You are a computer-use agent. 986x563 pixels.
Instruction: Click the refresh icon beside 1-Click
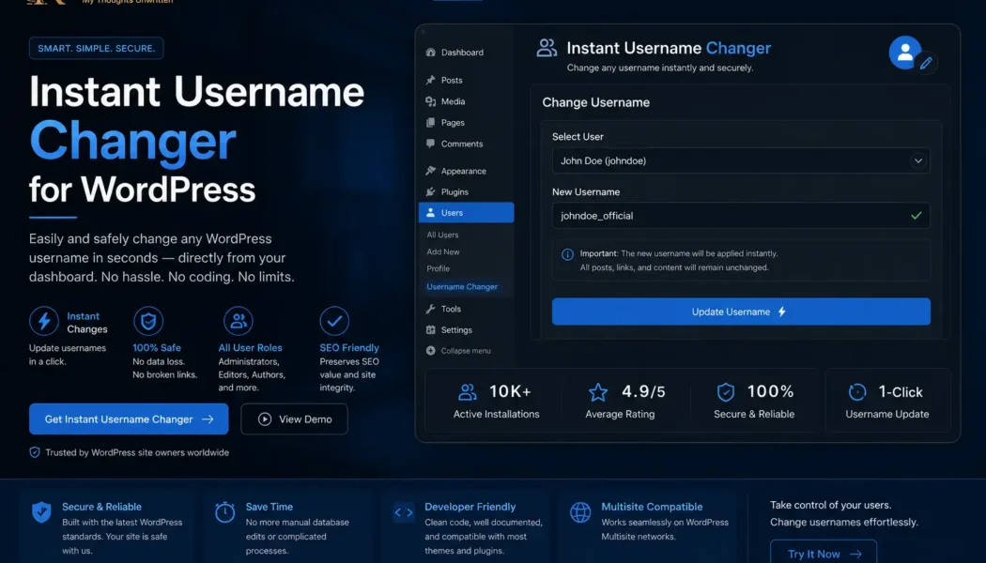point(857,392)
